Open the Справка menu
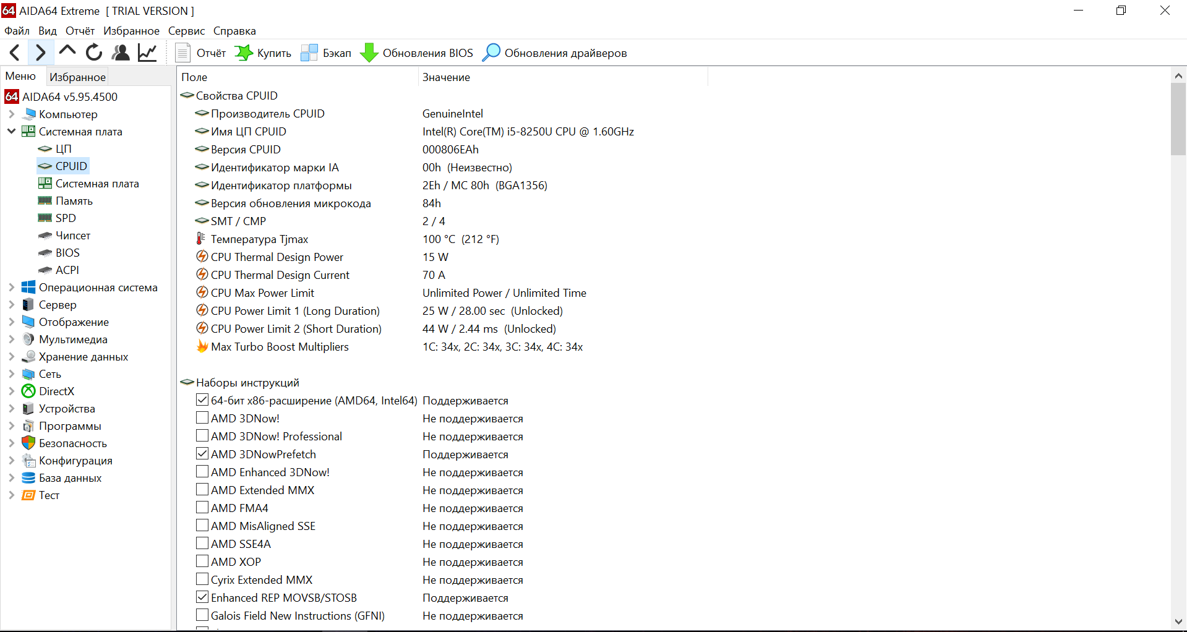 [234, 31]
